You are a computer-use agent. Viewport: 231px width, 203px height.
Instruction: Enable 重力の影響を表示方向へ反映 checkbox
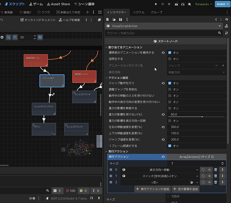170,121
